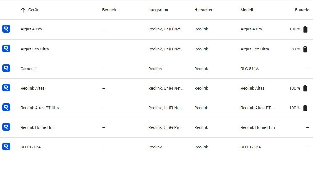Viewport: 313px width, 175px height.
Task: Click the Reolink icon beside RLC-1212A
Action: point(6,146)
